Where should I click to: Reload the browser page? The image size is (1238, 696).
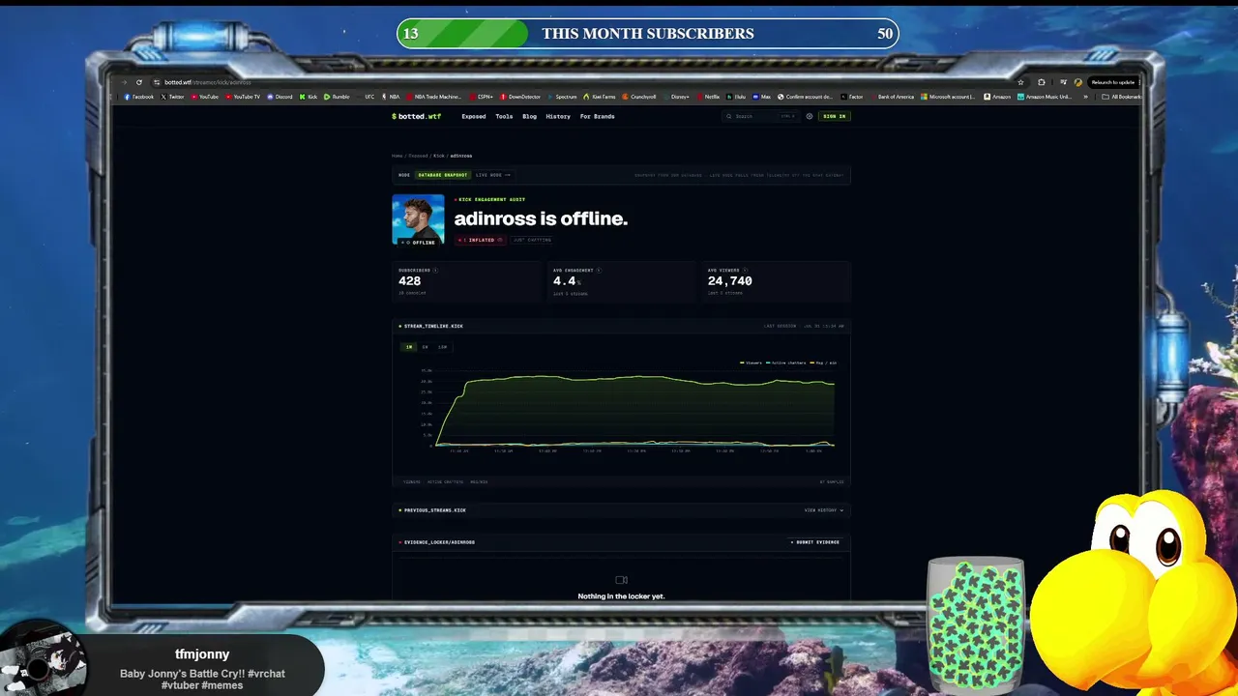(x=139, y=82)
